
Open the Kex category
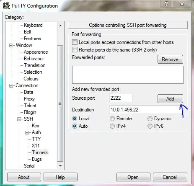pos(36,126)
